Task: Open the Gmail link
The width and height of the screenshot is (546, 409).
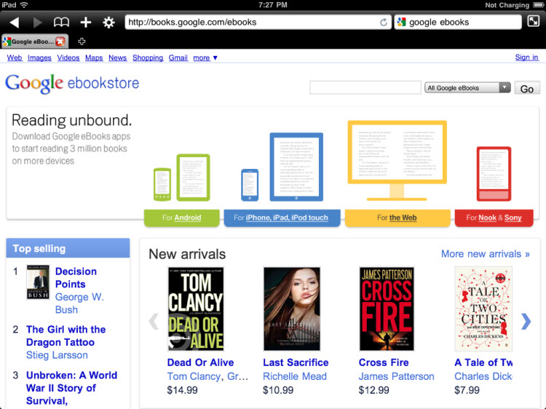Action: [178, 57]
